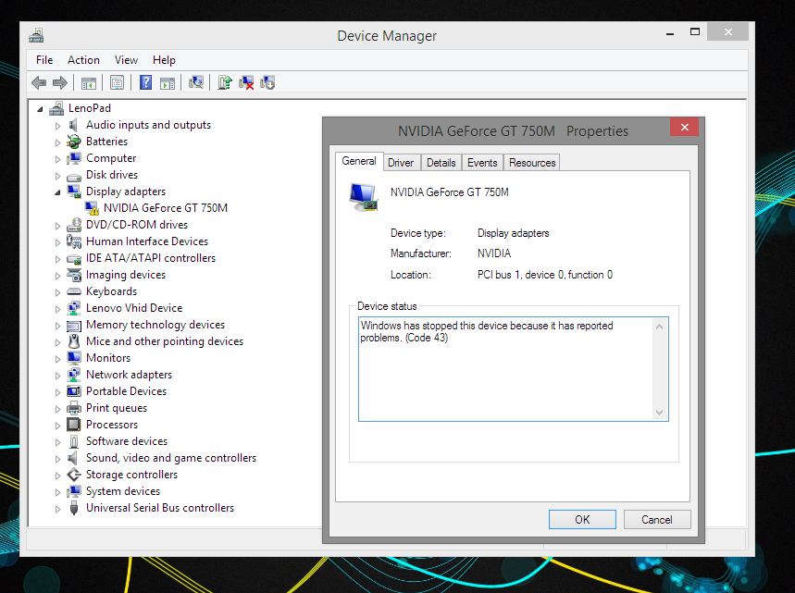Select NVIDIA GeForce GT 750M tree item
The width and height of the screenshot is (795, 593).
166,208
